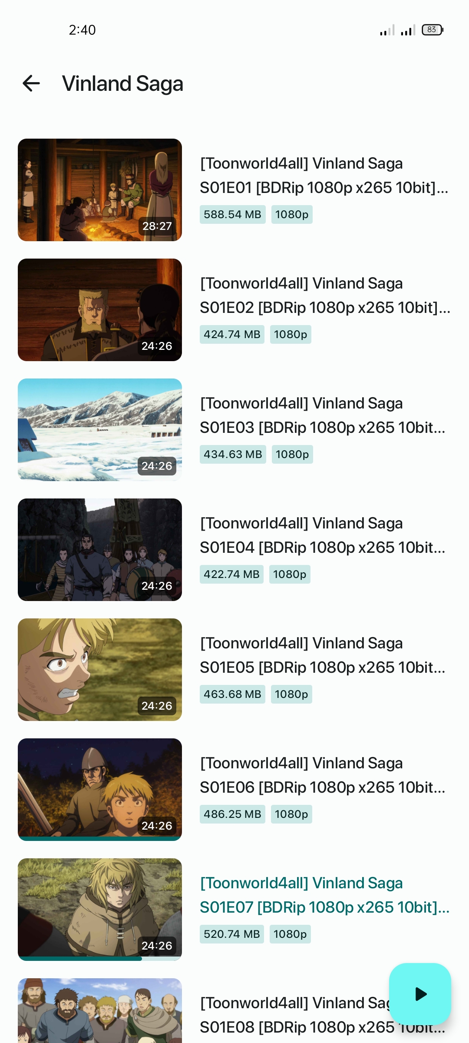The image size is (469, 1043).
Task: Tap the back arrow icon
Action: click(x=31, y=83)
